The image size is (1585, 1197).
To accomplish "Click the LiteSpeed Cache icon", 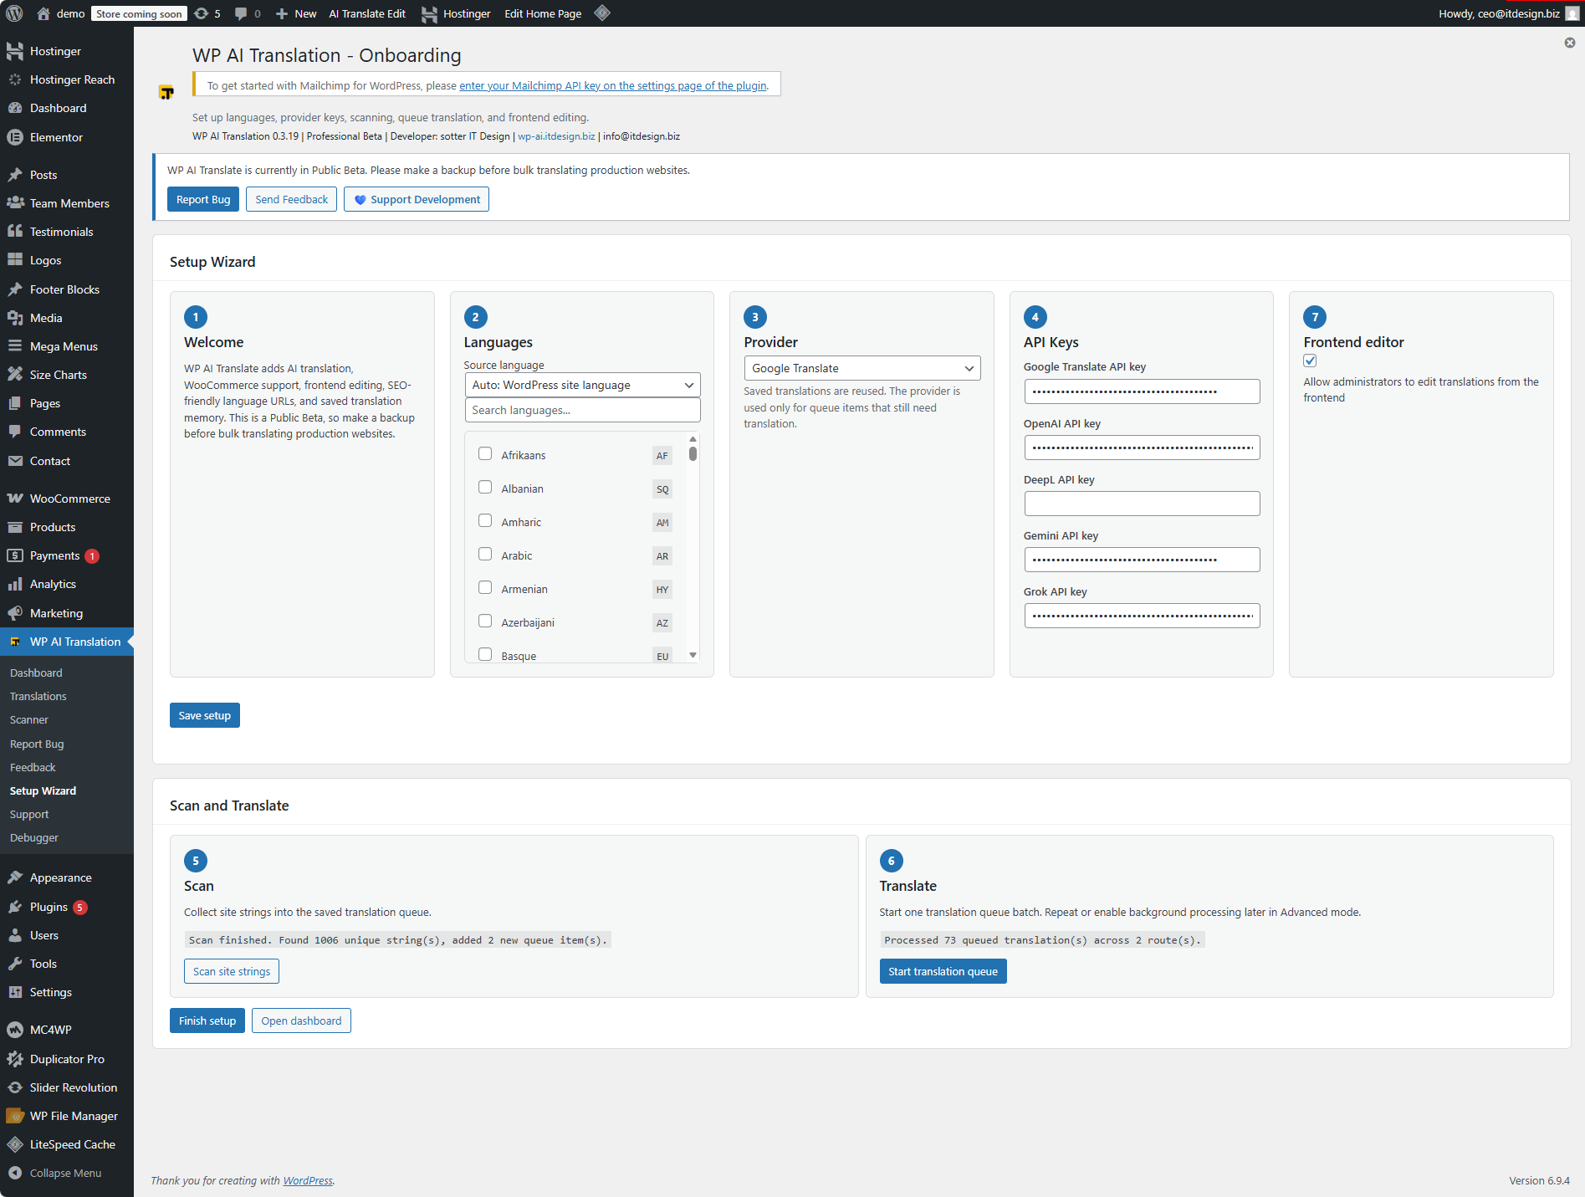I will point(15,1144).
